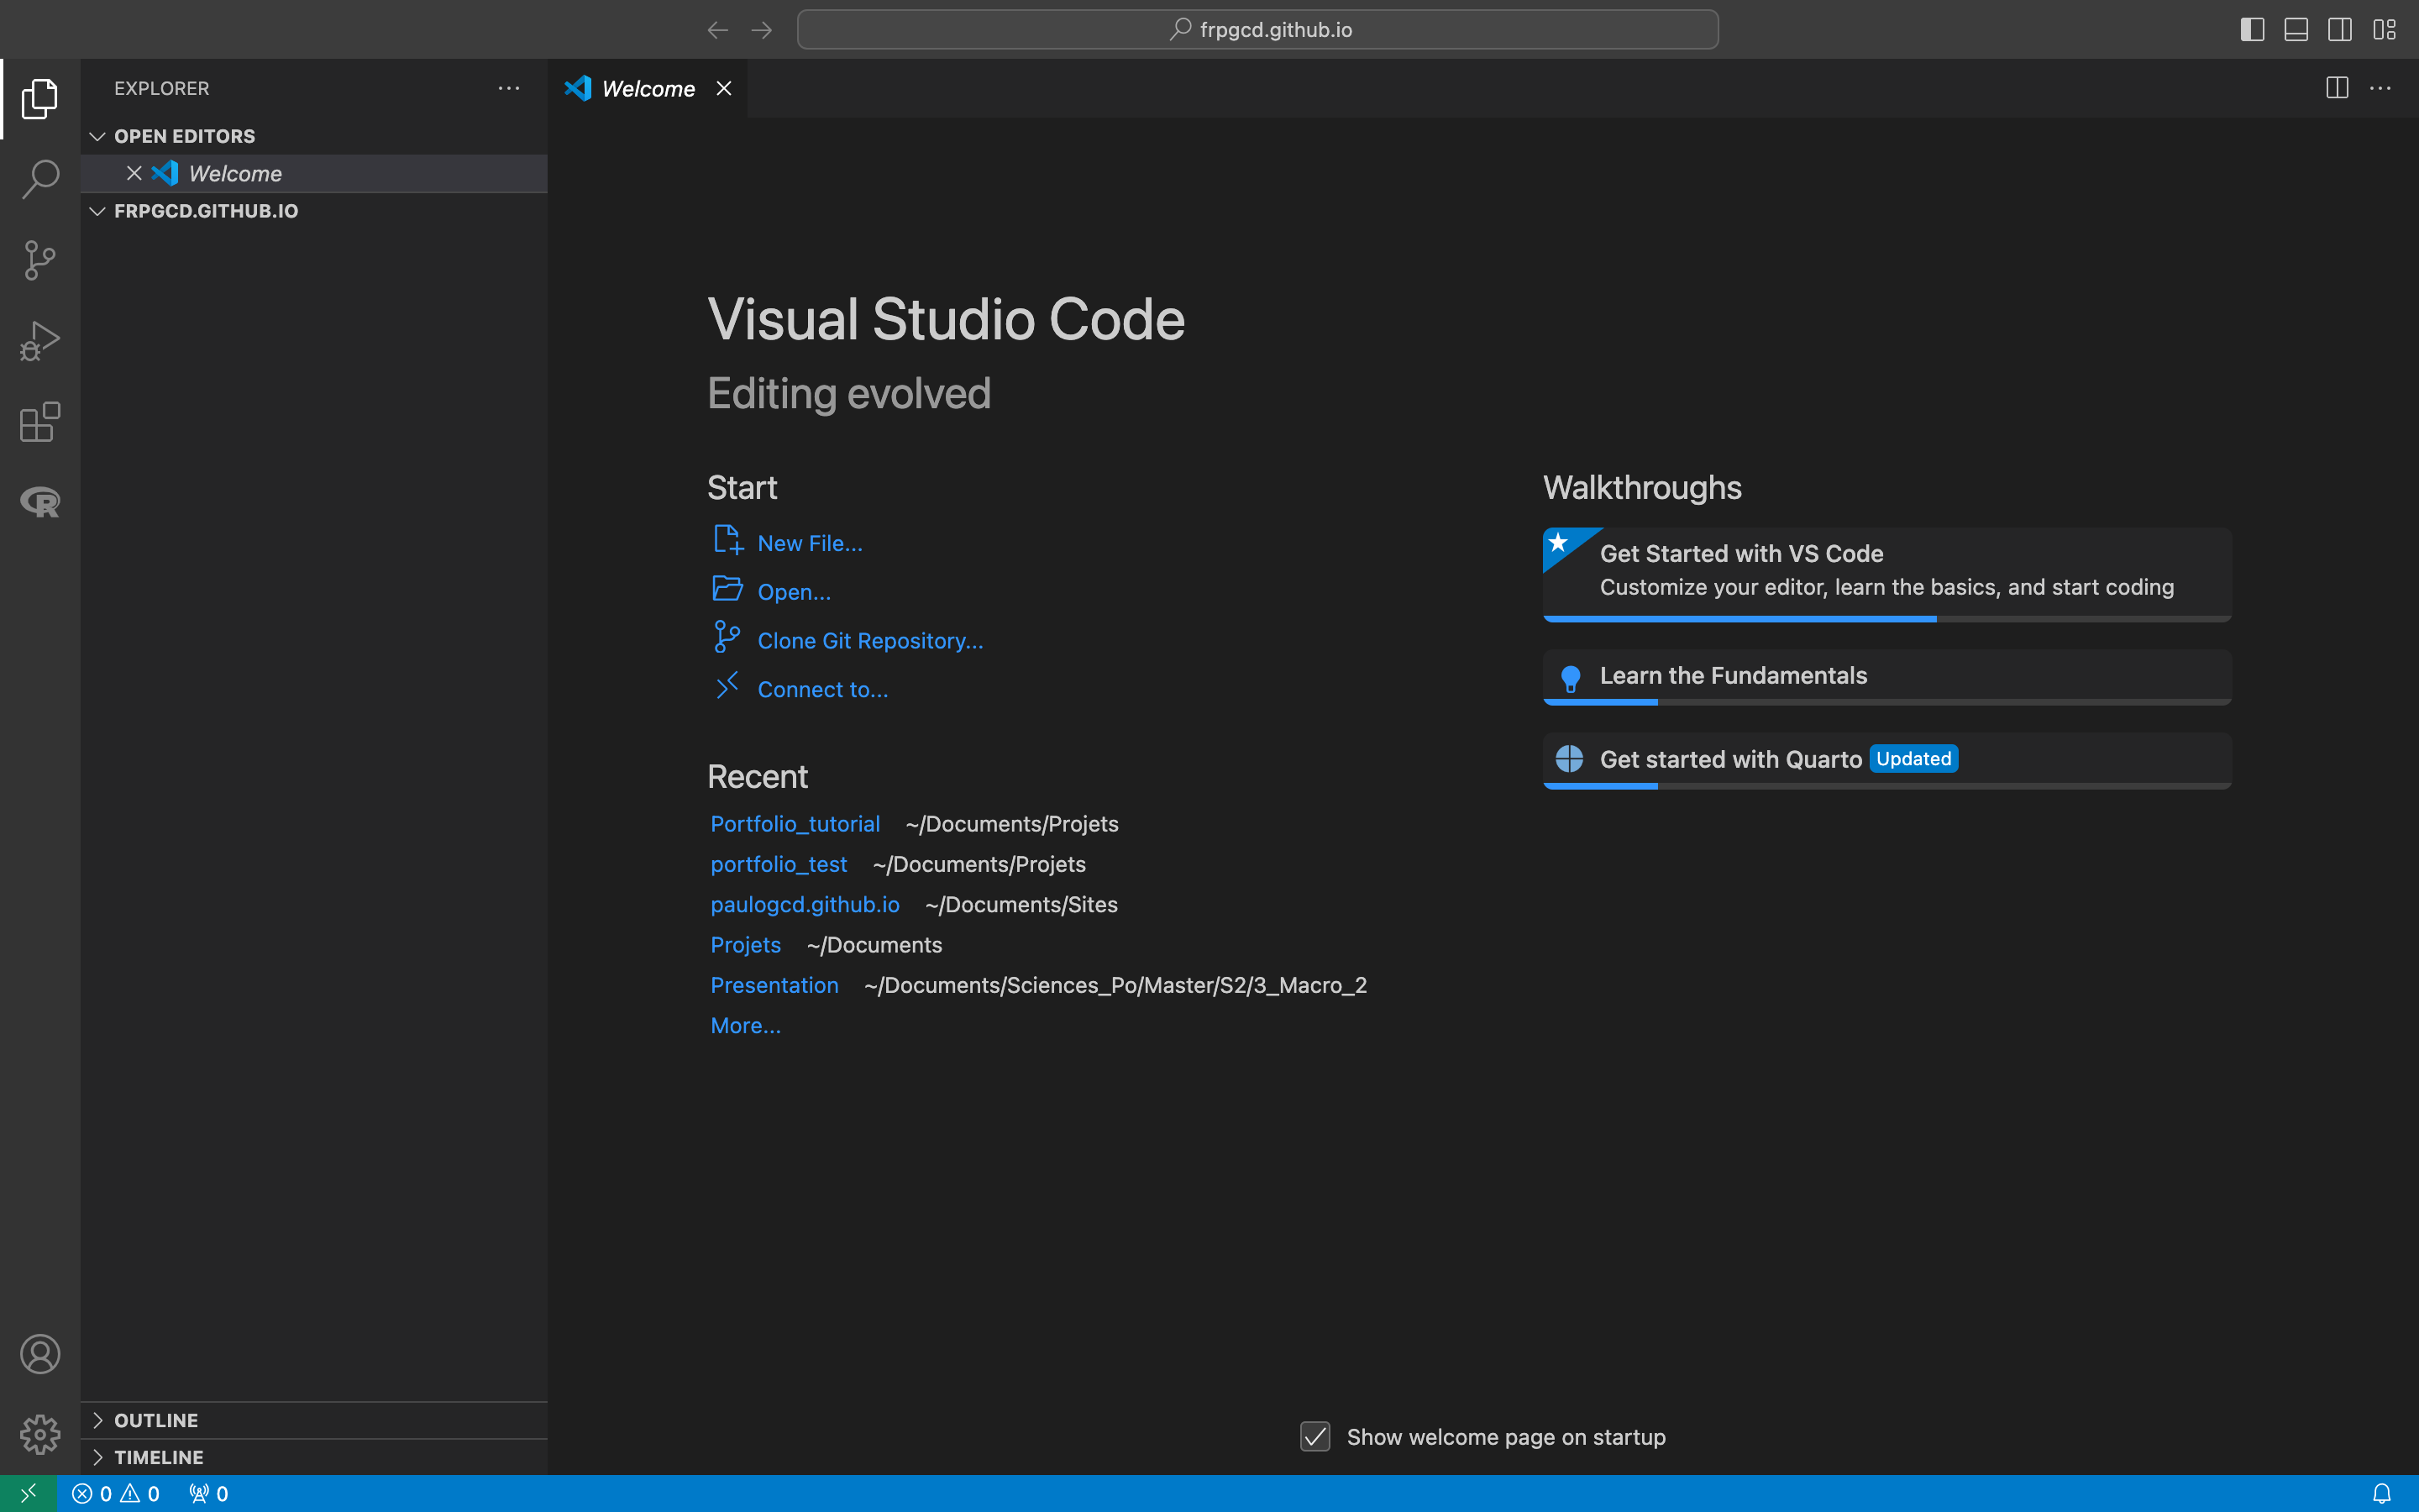Image resolution: width=2419 pixels, height=1512 pixels.
Task: Click the Open folder icon
Action: click(727, 589)
